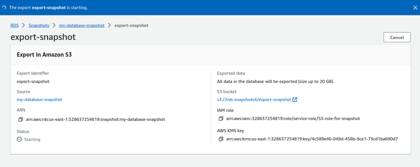
Task: Go to RDS in the breadcrumb
Action: click(15, 25)
